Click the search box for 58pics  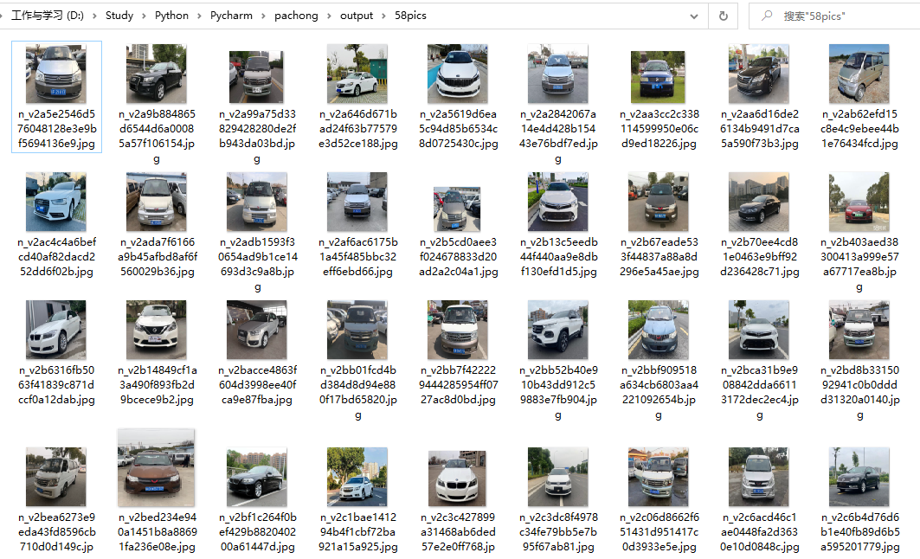click(x=834, y=16)
